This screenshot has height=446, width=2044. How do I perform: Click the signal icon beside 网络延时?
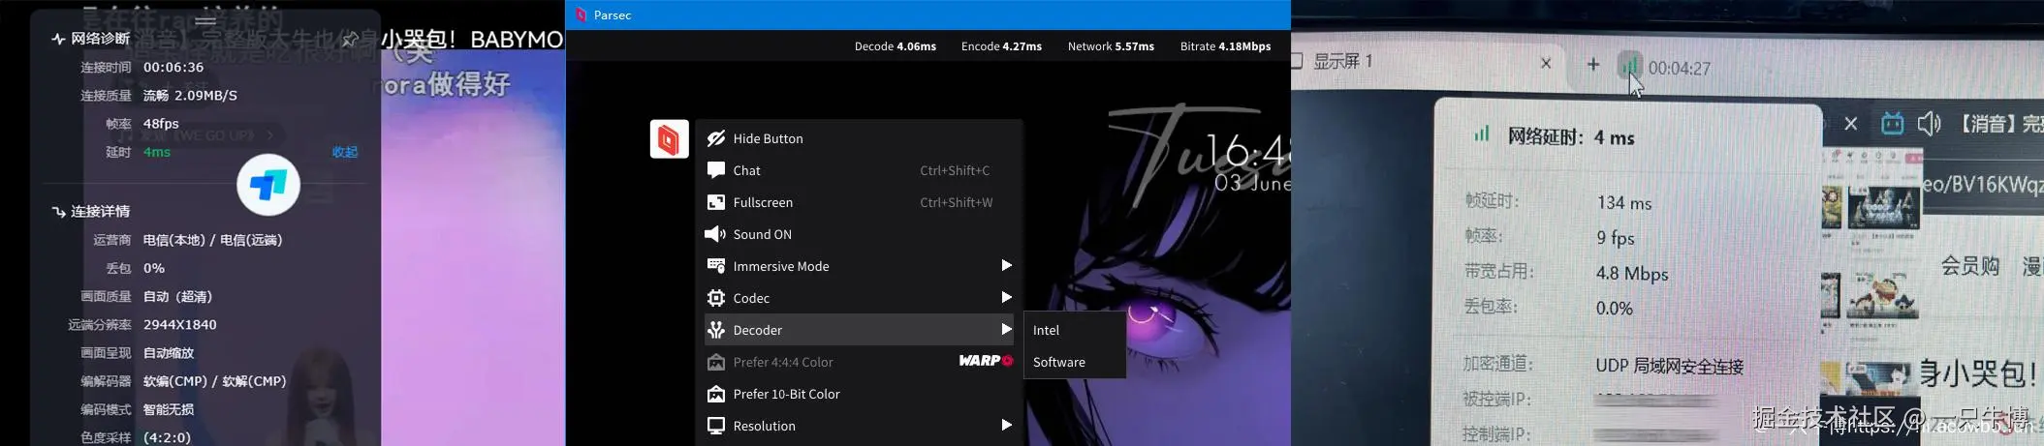pyautogui.click(x=1481, y=134)
